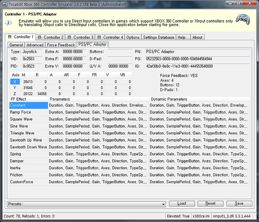Click the Parameters column header
259x222 pixels.
pyautogui.click(x=99, y=99)
